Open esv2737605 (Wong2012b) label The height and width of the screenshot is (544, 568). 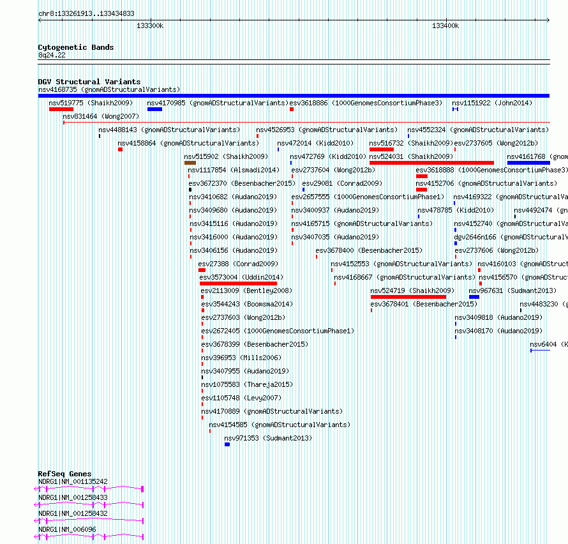pyautogui.click(x=497, y=143)
